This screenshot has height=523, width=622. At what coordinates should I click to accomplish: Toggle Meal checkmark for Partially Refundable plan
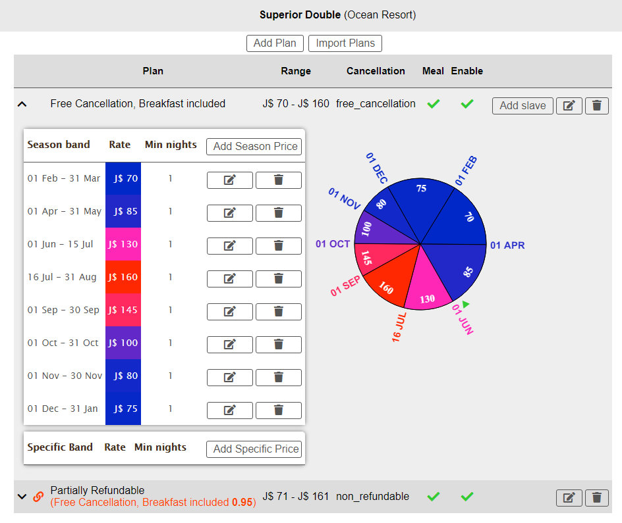(x=433, y=496)
